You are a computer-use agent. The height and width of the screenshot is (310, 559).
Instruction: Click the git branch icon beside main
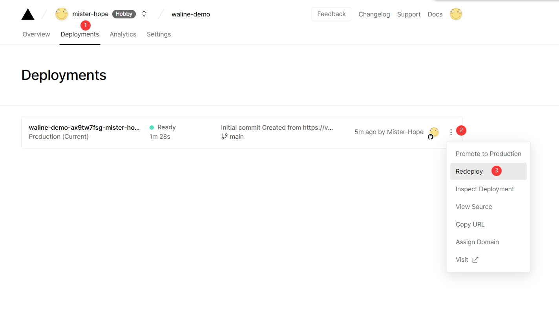pyautogui.click(x=224, y=136)
